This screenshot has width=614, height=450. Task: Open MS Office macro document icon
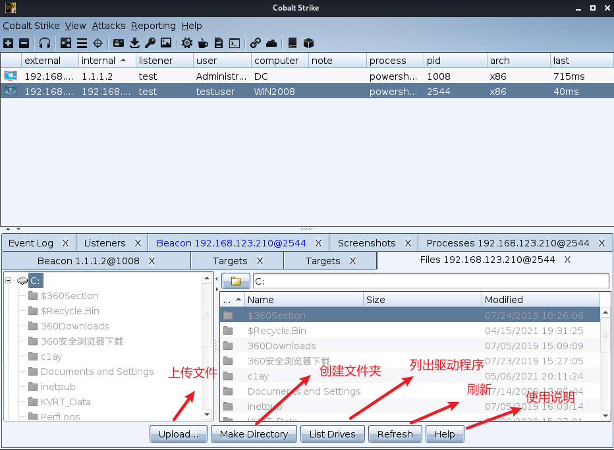coord(219,43)
